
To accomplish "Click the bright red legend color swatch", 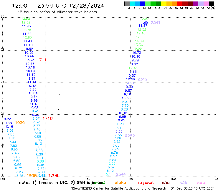I will (x=179, y=4).
